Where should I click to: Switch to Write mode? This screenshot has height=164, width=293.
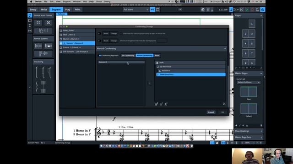44,10
